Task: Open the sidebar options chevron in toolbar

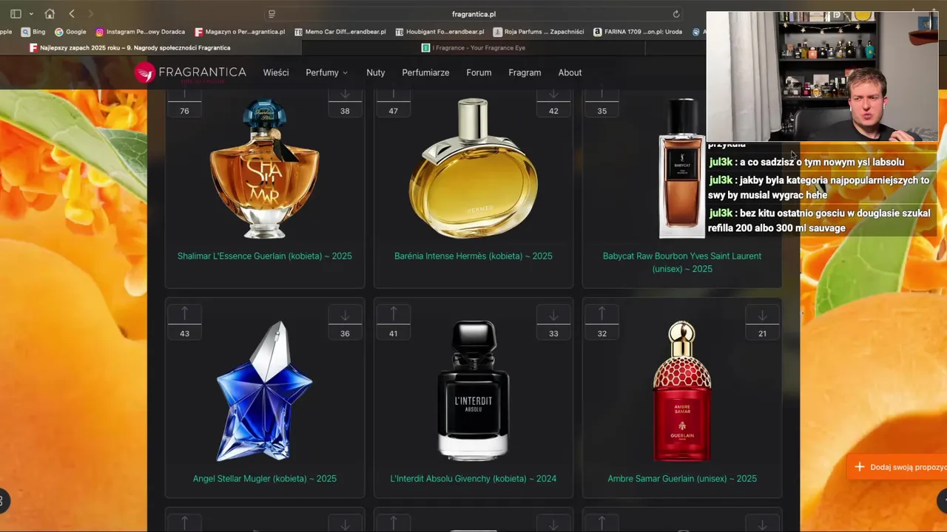Action: pyautogui.click(x=30, y=14)
